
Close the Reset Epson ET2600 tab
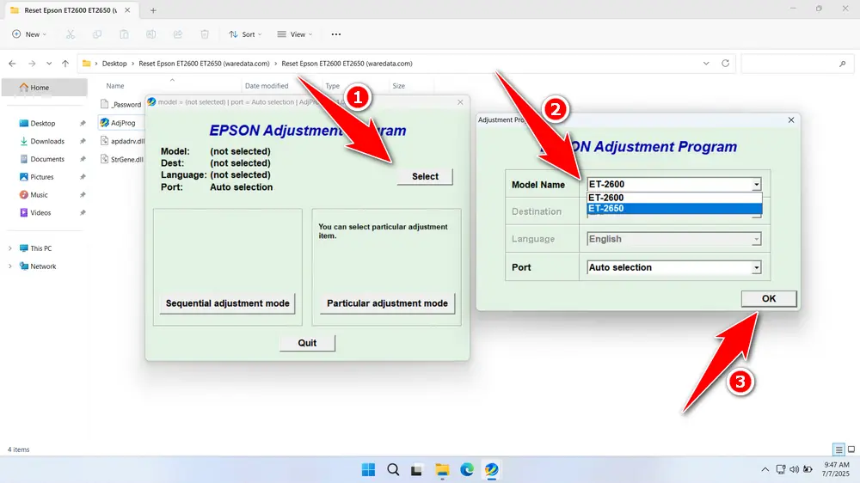pyautogui.click(x=127, y=10)
